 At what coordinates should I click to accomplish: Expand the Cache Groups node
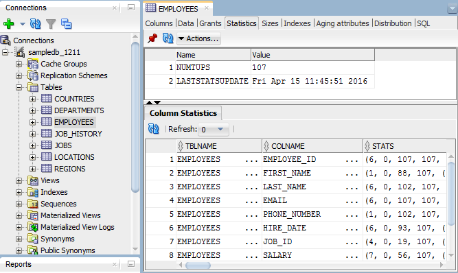(19, 64)
